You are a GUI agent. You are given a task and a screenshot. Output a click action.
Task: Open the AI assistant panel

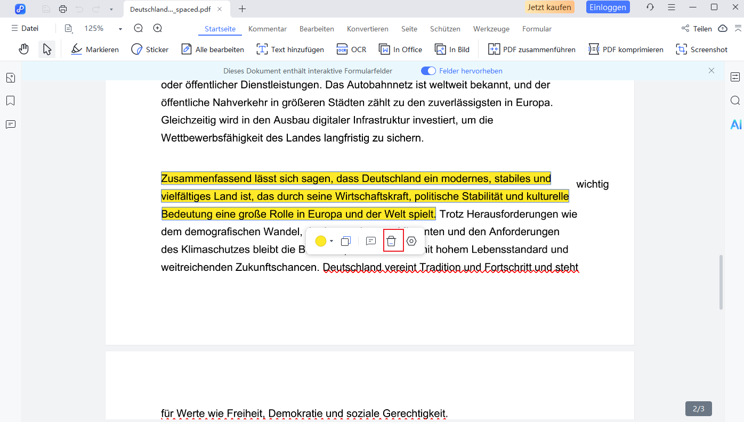pyautogui.click(x=735, y=125)
